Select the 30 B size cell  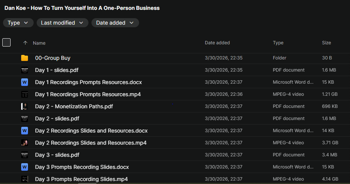(x=327, y=58)
